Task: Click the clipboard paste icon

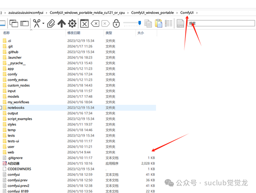Action: [x=158, y=23]
